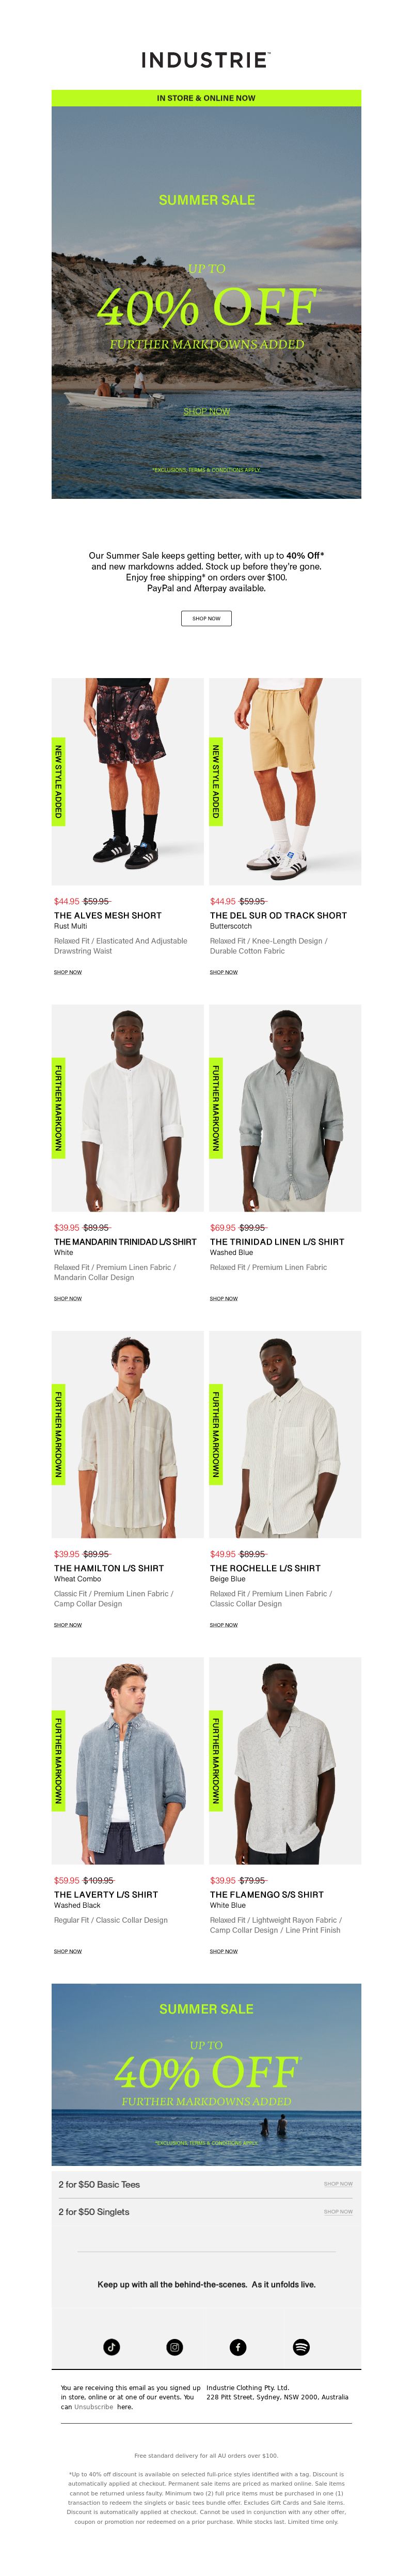Screen dimensions: 413x2576
Task: Open the Hamilton L/S Shirt image
Action: pyautogui.click(x=128, y=1434)
